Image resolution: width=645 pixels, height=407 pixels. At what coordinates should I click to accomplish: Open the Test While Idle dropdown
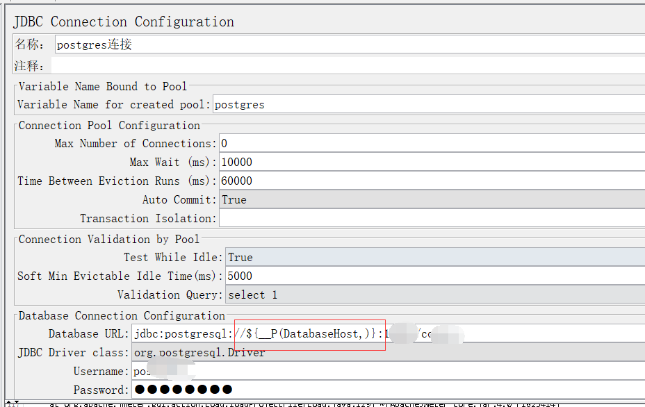click(x=435, y=257)
